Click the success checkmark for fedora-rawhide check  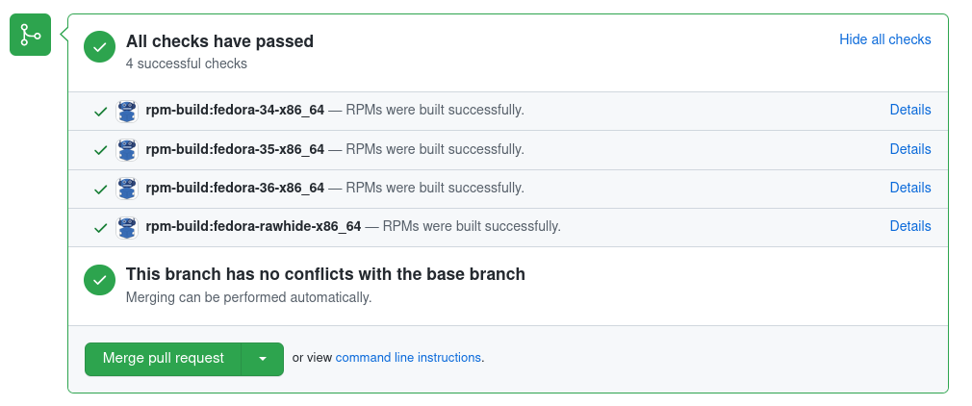coord(100,228)
